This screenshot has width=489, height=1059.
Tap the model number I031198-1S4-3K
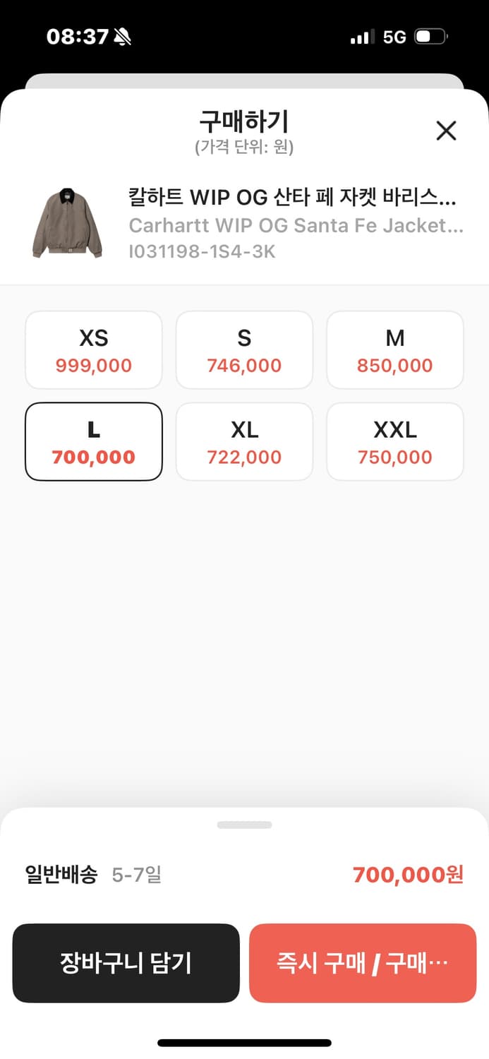(x=202, y=251)
